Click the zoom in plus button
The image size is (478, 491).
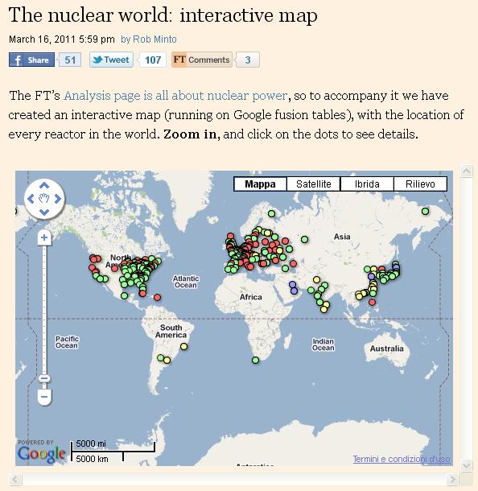pyautogui.click(x=44, y=237)
